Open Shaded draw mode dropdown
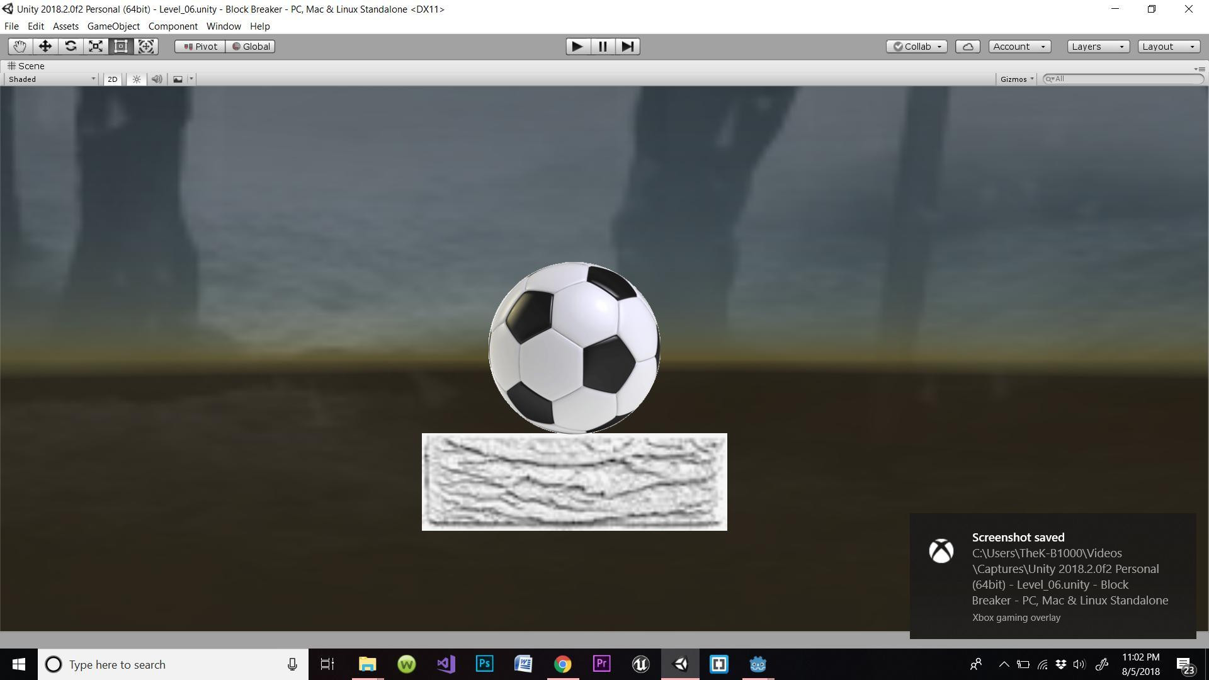Image resolution: width=1209 pixels, height=680 pixels. tap(52, 79)
